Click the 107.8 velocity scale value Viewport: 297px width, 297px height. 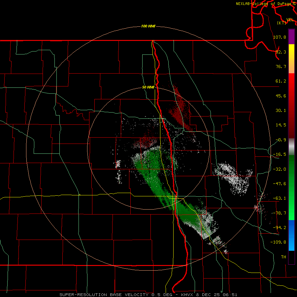pos(280,37)
